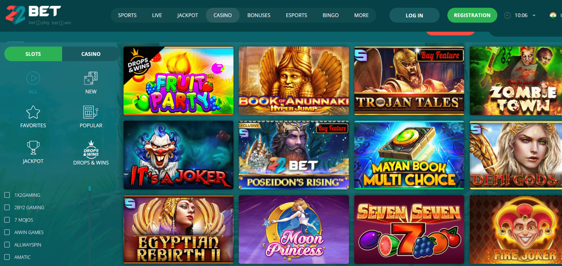The height and width of the screenshot is (266, 562).
Task: Open the Drops & Wins category icon
Action: coord(91,148)
